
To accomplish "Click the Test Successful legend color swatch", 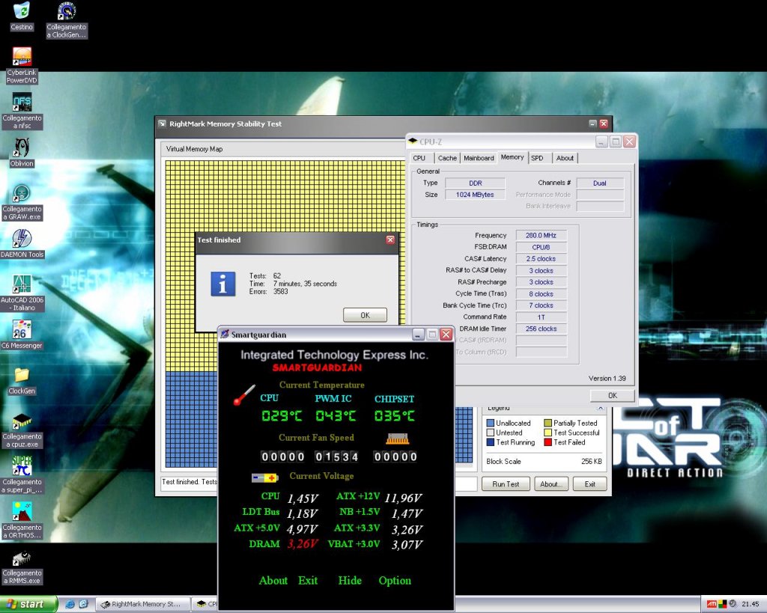I will [548, 433].
